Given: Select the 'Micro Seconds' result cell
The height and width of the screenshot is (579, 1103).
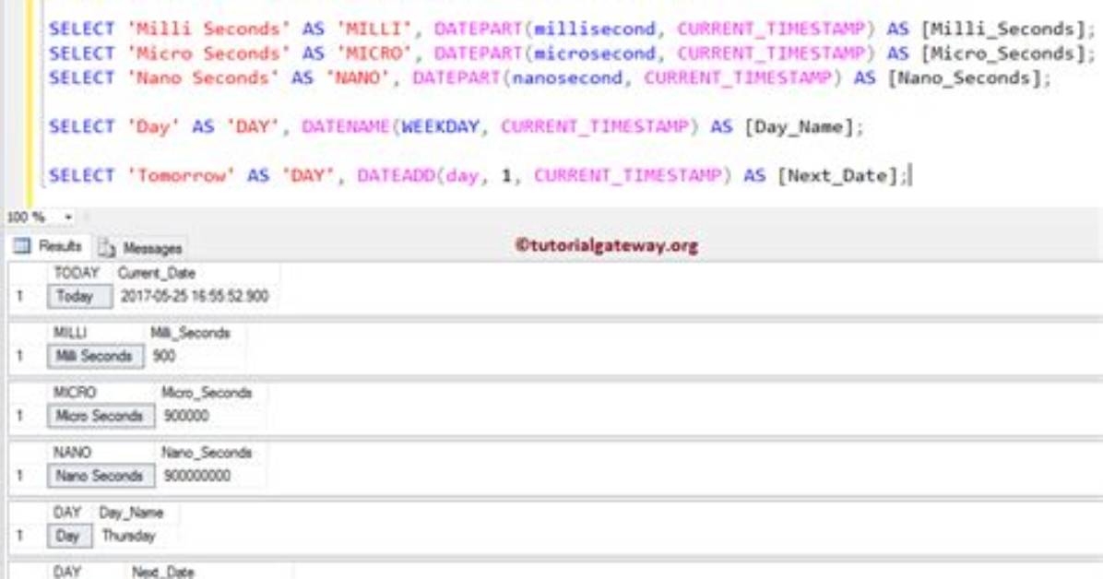Looking at the screenshot, I should pyautogui.click(x=101, y=416).
